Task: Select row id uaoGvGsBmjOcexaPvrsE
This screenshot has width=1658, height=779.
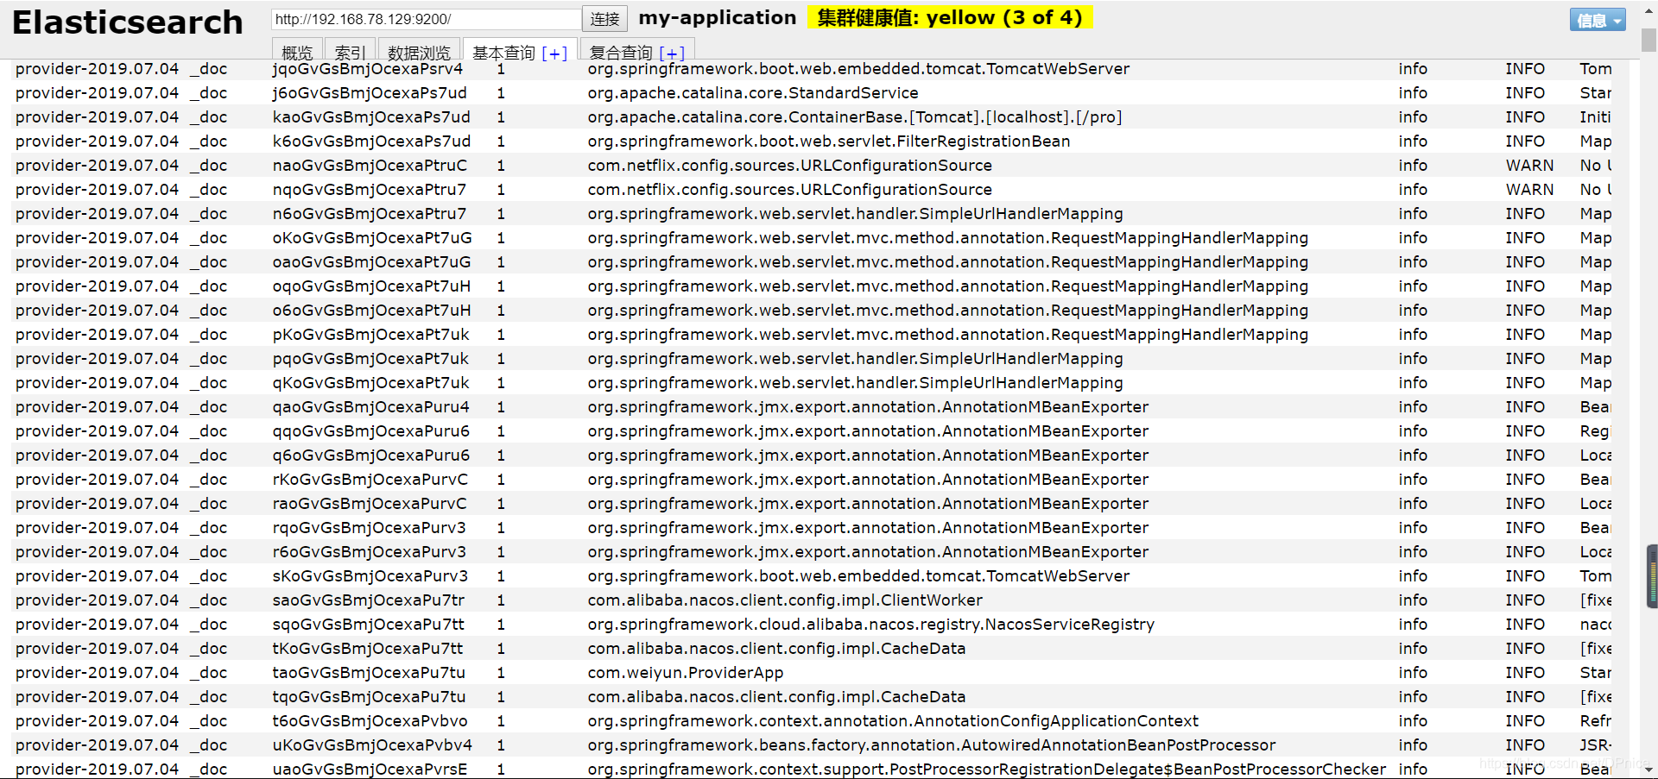Action: click(x=370, y=770)
